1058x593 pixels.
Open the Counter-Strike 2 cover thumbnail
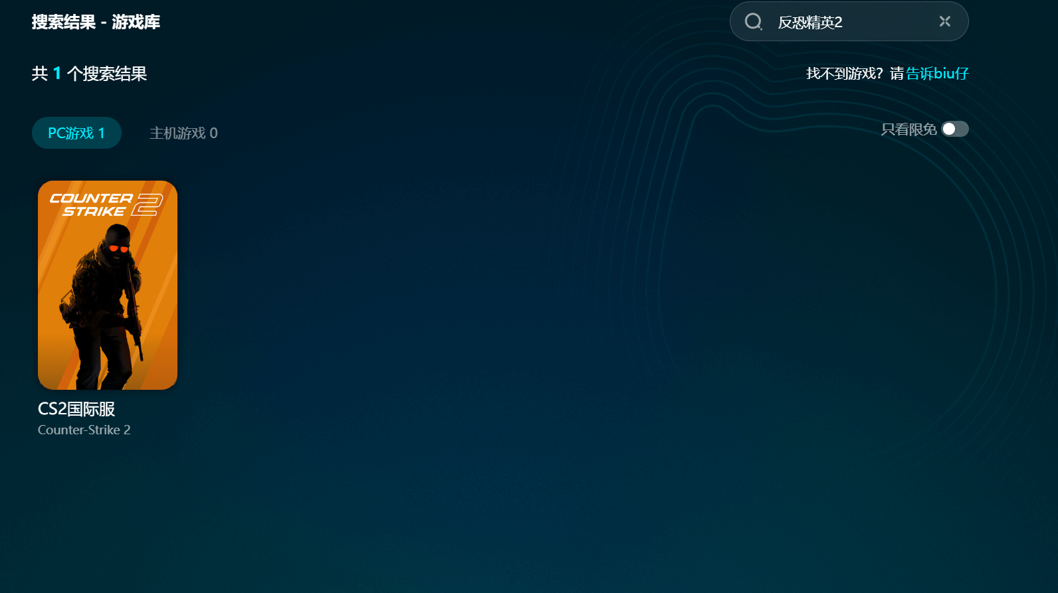[x=108, y=285]
